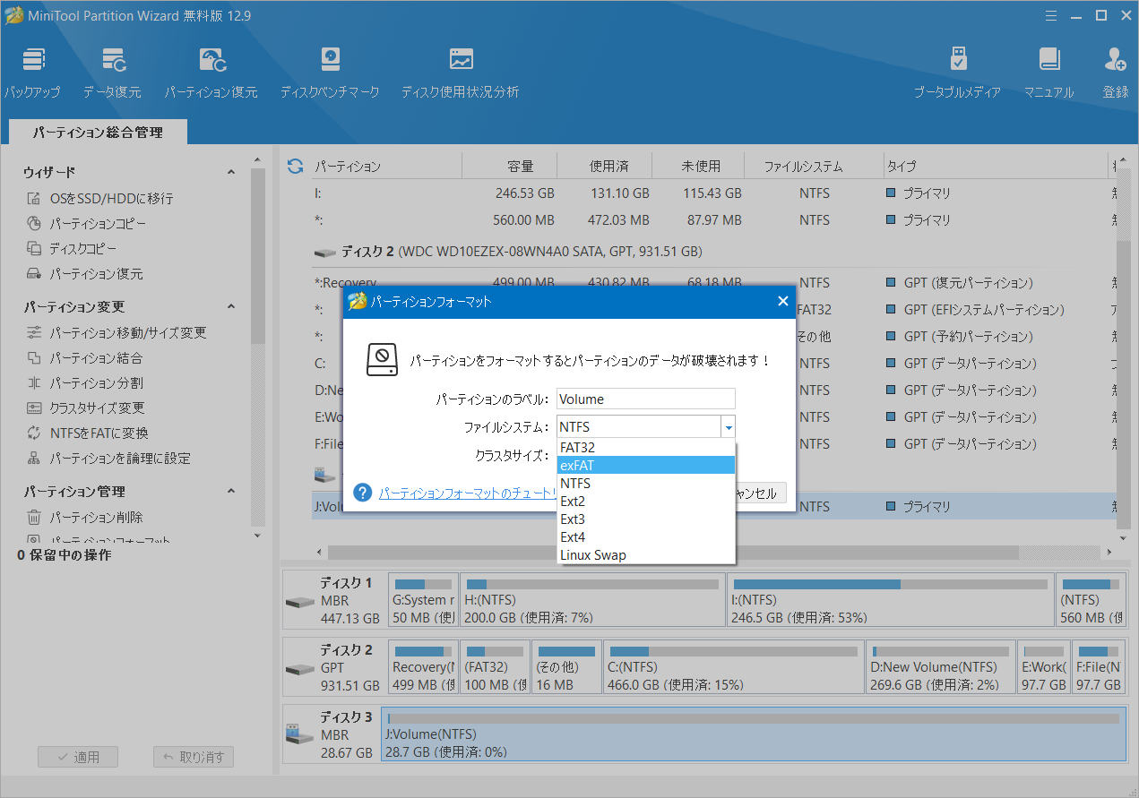This screenshot has height=798, width=1139.
Task: Choose パーティション移動/サイズ変更
Action: (116, 333)
